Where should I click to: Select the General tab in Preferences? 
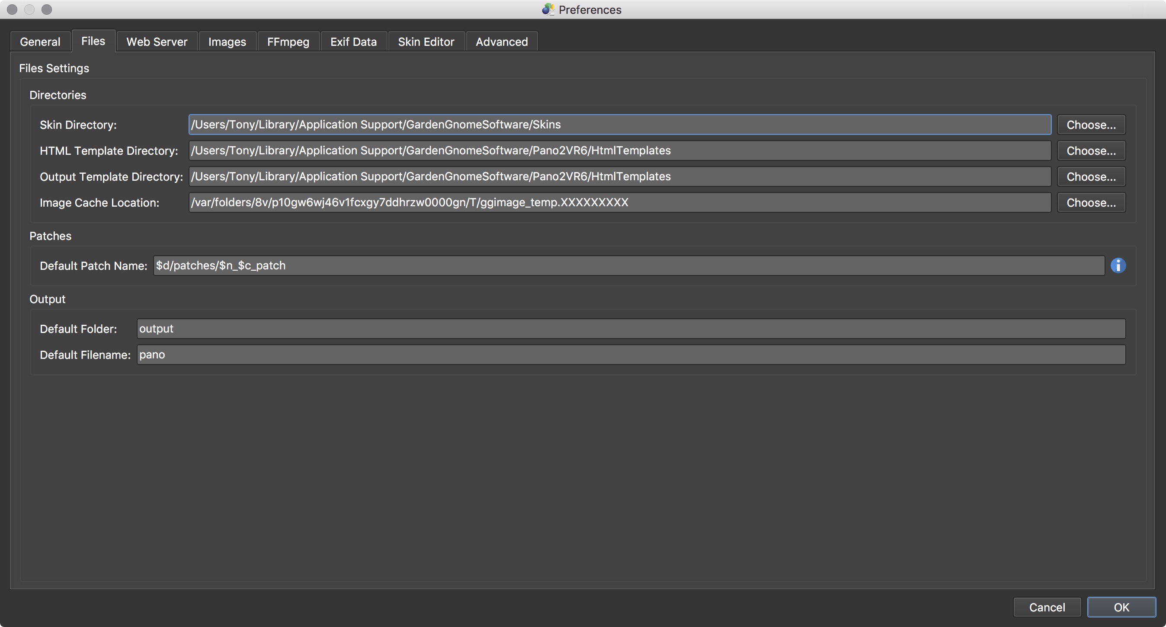(x=39, y=42)
